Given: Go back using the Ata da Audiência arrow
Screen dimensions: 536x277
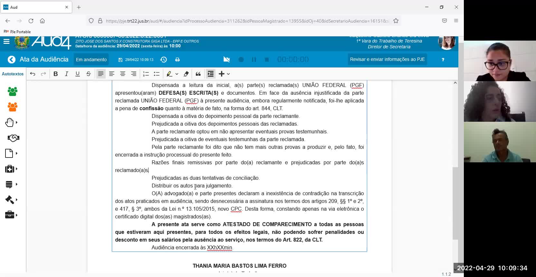Looking at the screenshot, I should coord(12,60).
